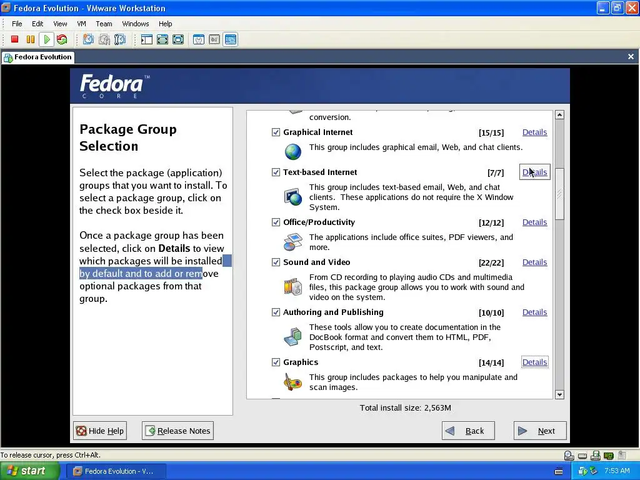Click the Reset VM toolbar icon
This screenshot has width=640, height=480.
click(x=62, y=39)
